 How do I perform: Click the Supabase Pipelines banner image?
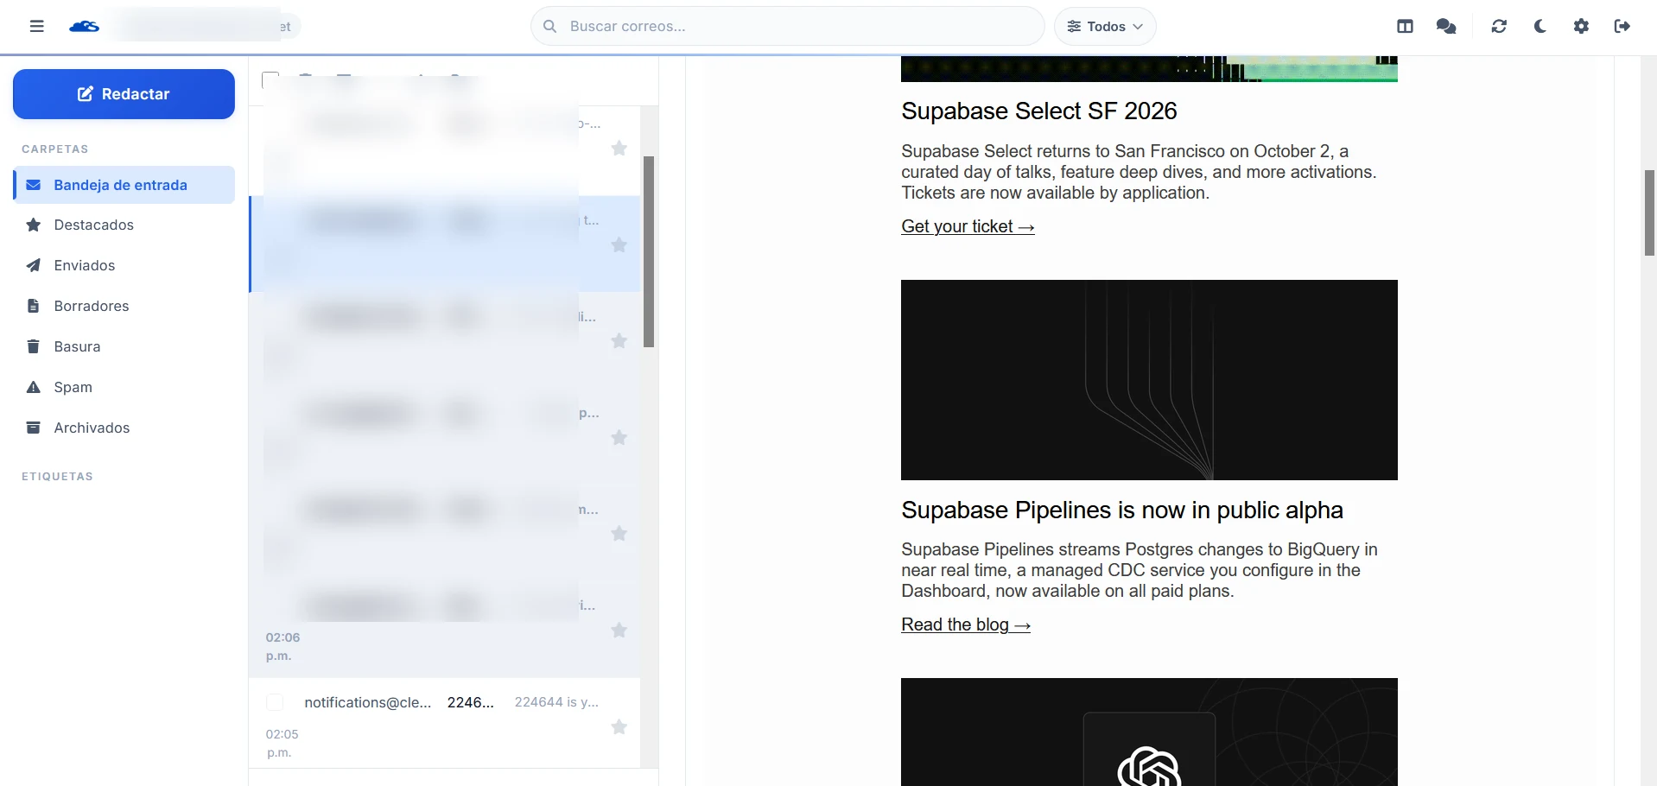(1149, 380)
